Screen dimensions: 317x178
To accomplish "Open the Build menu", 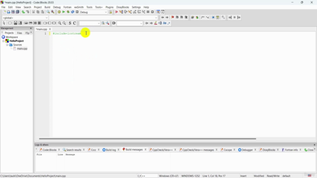I will pyautogui.click(x=48, y=7).
